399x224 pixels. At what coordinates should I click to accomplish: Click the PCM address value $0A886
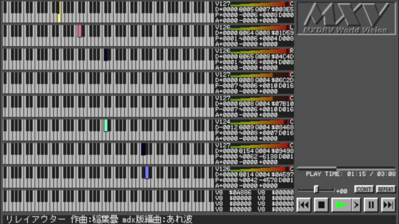[240, 193]
